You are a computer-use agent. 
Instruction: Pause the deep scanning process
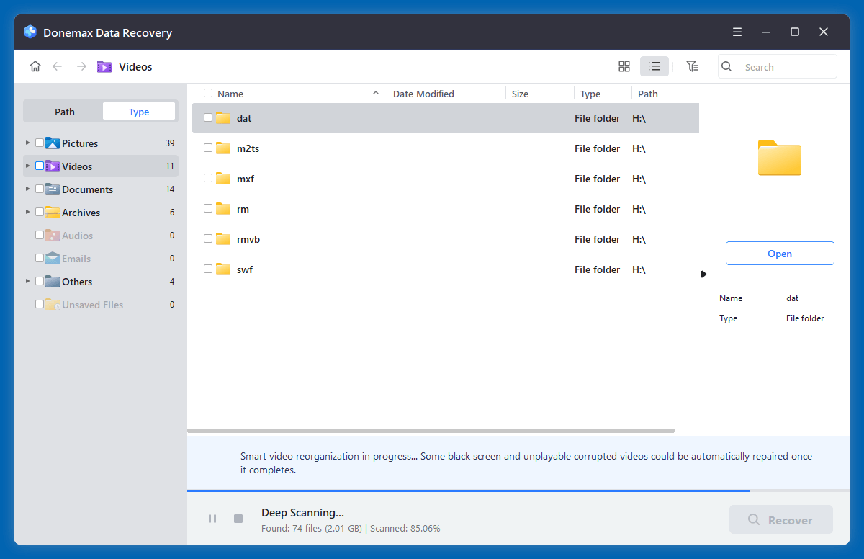point(212,518)
